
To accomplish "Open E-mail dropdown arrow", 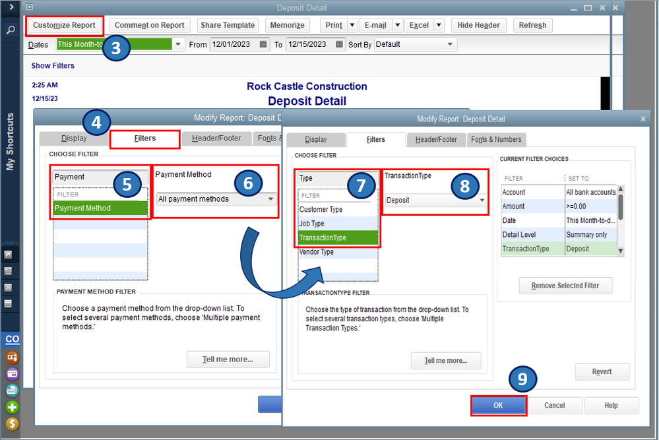I will 398,25.
